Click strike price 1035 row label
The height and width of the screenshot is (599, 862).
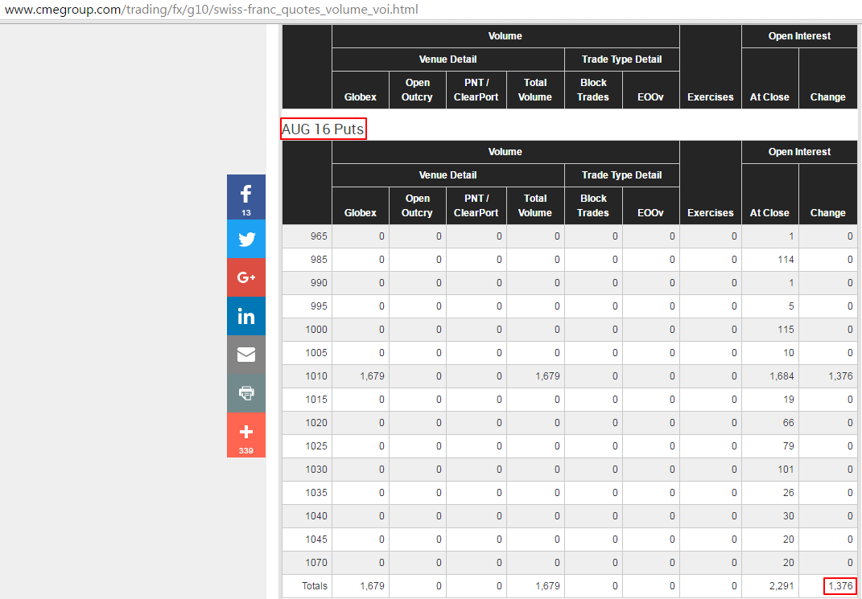pos(316,493)
